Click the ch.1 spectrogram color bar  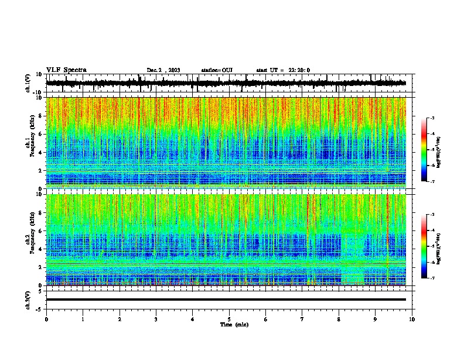(x=424, y=149)
